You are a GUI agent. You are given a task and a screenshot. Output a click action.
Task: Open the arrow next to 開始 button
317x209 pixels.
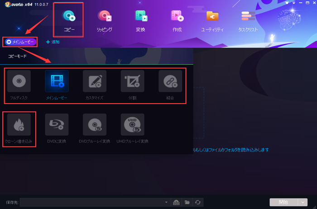[303, 202]
